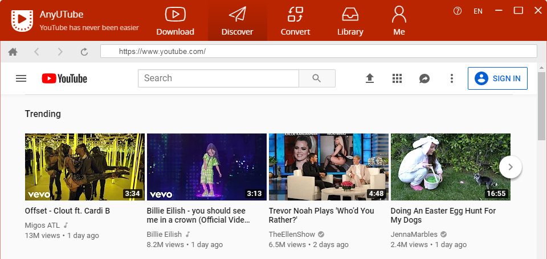The height and width of the screenshot is (259, 547).
Task: Click '8.2M views • 1 day ago' text
Action: point(185,244)
